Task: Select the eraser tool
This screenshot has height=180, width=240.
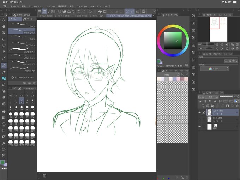Action: (x=4, y=97)
